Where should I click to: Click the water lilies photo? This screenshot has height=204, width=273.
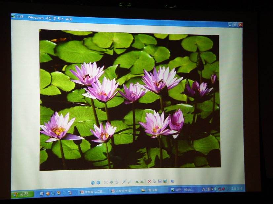point(129,99)
